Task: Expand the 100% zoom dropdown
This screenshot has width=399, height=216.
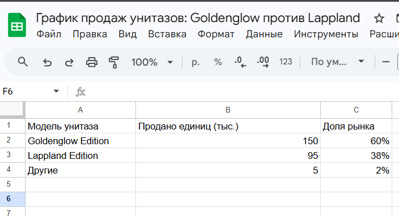Action: (x=152, y=62)
